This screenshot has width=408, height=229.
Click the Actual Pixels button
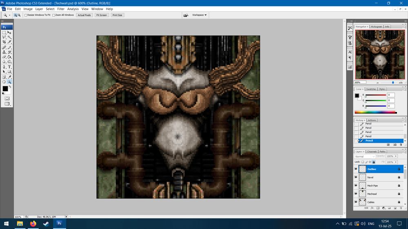pos(84,15)
